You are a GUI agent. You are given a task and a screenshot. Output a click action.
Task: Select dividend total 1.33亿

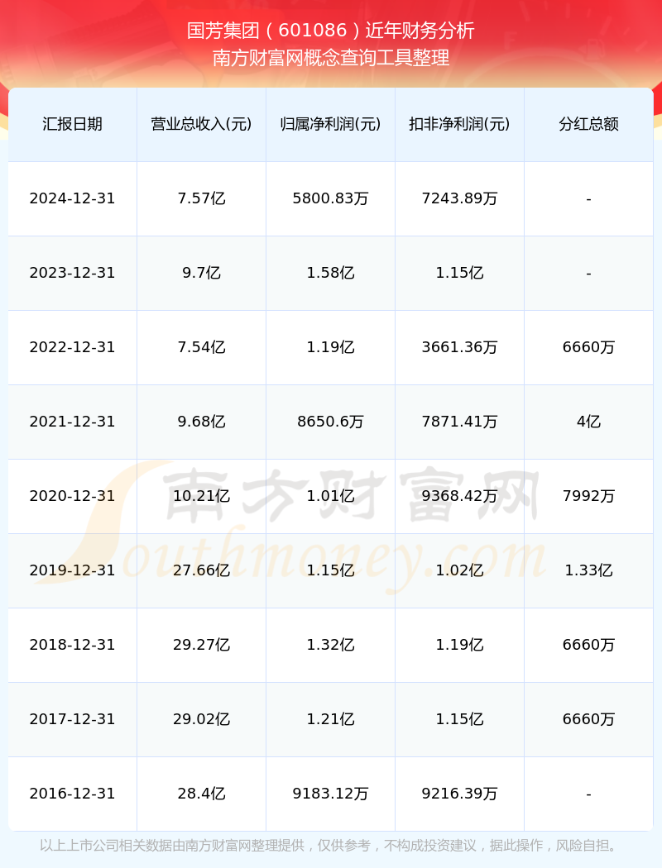[589, 570]
